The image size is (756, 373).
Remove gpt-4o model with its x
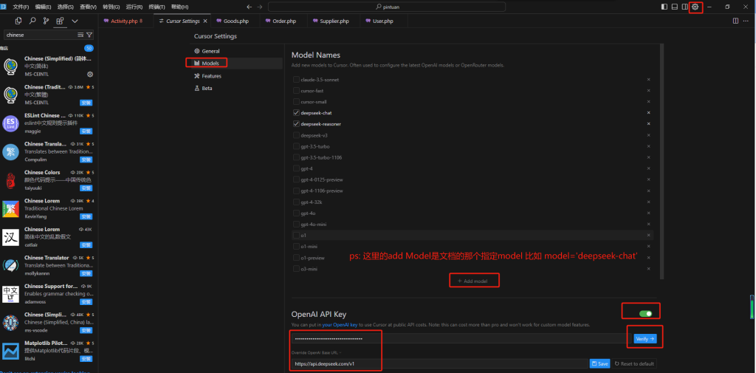pyautogui.click(x=648, y=213)
